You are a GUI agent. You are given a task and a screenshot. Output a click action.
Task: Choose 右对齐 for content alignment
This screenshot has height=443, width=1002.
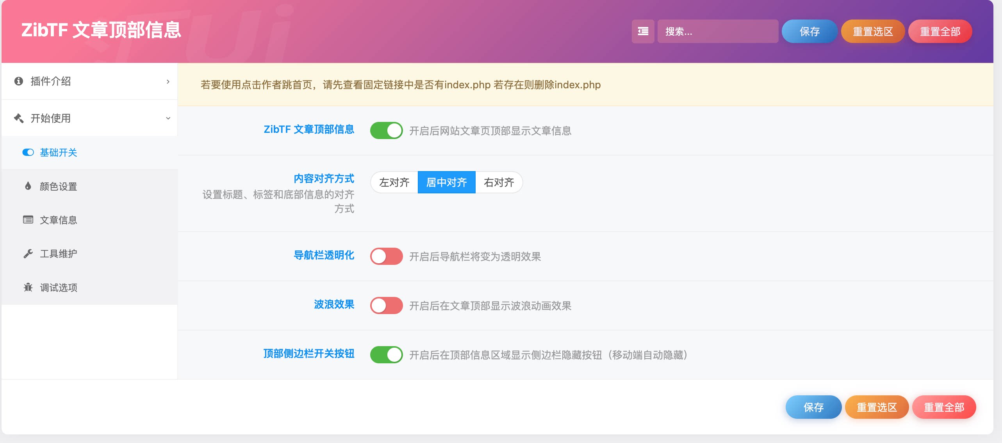click(x=499, y=182)
